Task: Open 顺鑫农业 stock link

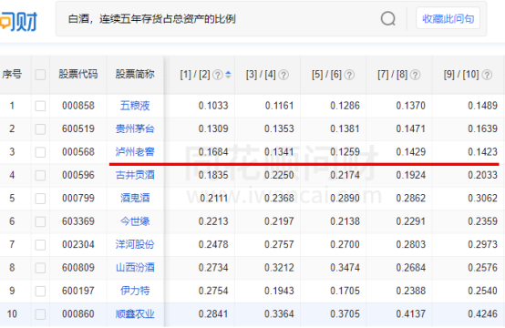Action: [135, 314]
